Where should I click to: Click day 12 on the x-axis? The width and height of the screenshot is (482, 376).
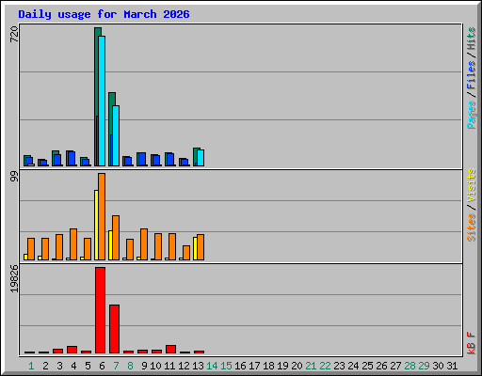184,366
